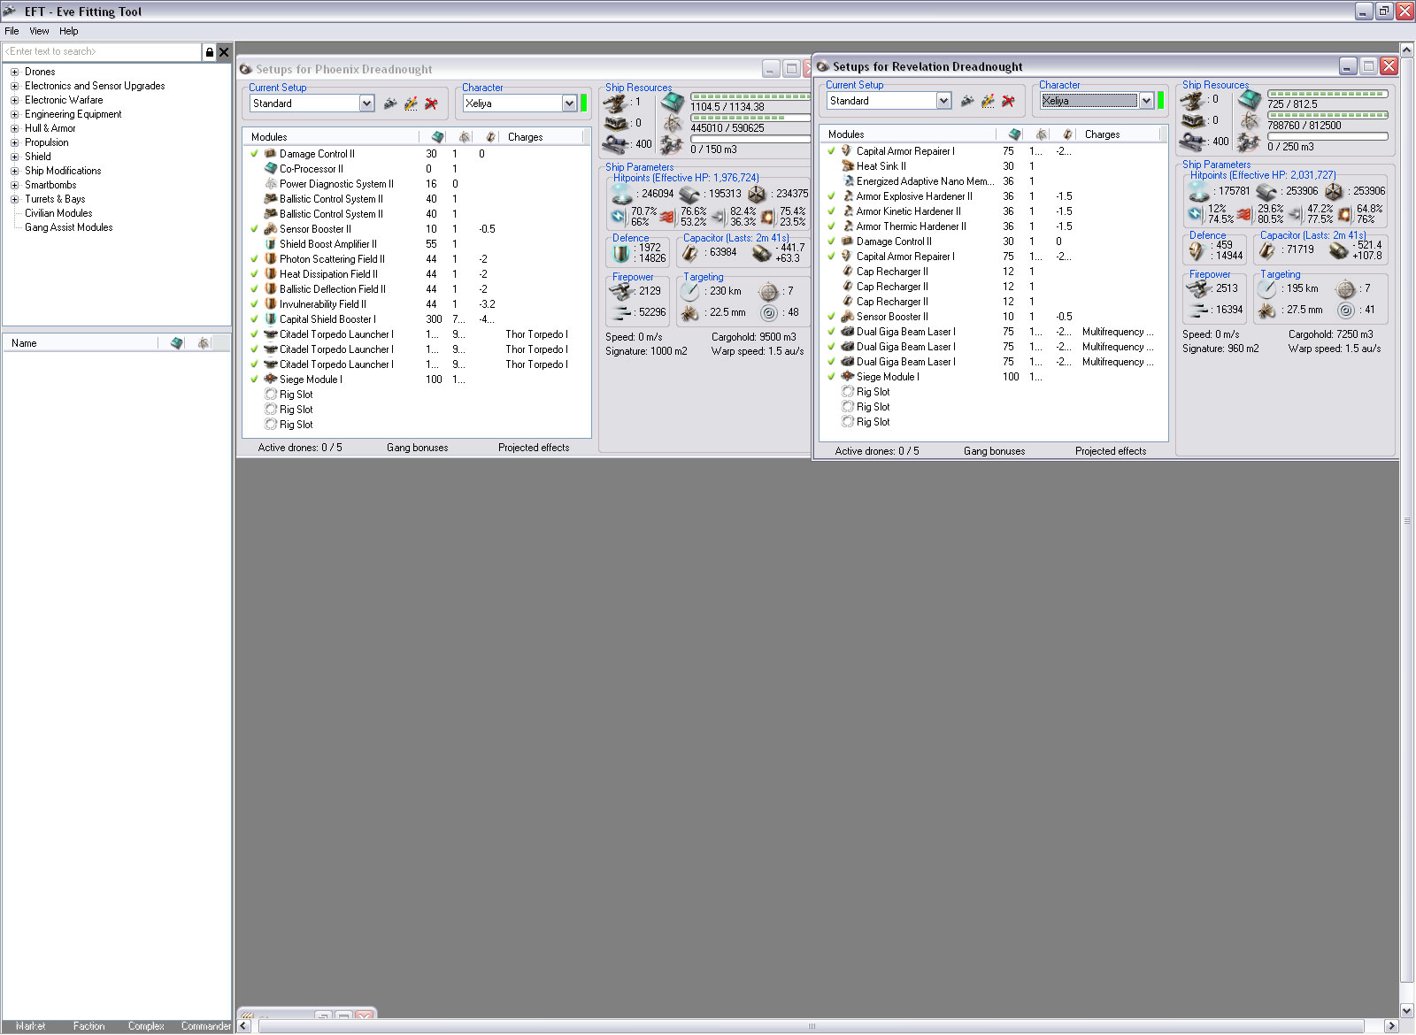
Task: Click Gang bonuses in Revelation window
Action: [x=995, y=451]
